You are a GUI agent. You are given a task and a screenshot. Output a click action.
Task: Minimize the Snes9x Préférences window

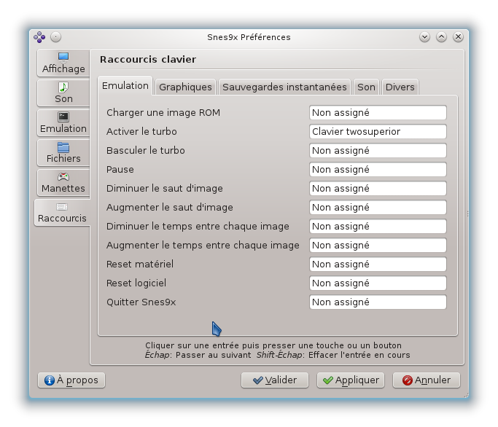point(424,37)
